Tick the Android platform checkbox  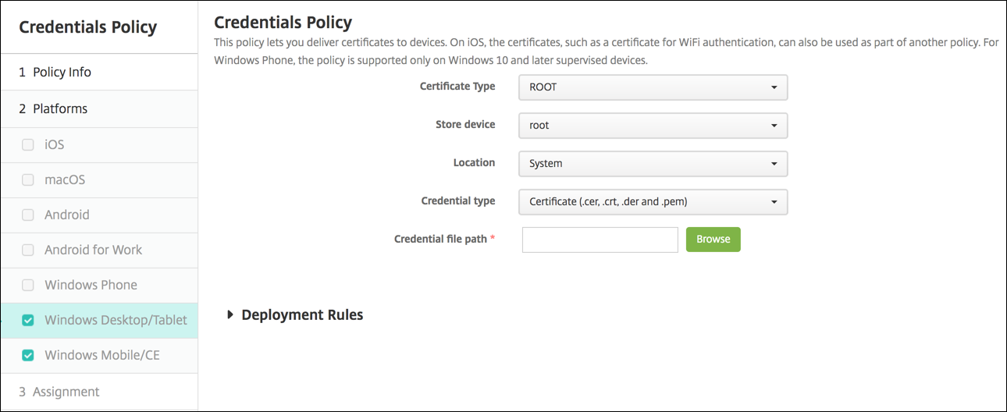point(28,215)
